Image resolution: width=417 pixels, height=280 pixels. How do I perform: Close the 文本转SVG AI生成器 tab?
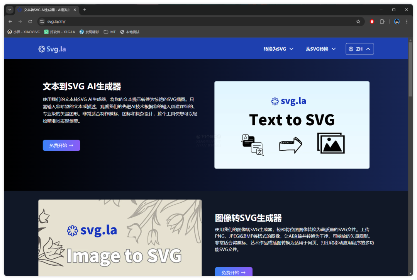point(75,10)
